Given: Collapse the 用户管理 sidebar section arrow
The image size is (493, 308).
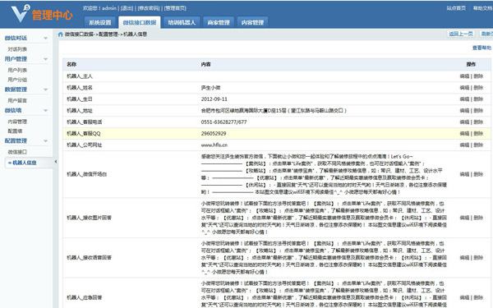Looking at the screenshot, I should (x=45, y=59).
